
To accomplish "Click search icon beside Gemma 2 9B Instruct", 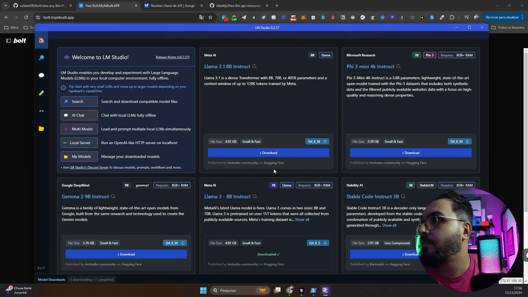I will pyautogui.click(x=113, y=197).
